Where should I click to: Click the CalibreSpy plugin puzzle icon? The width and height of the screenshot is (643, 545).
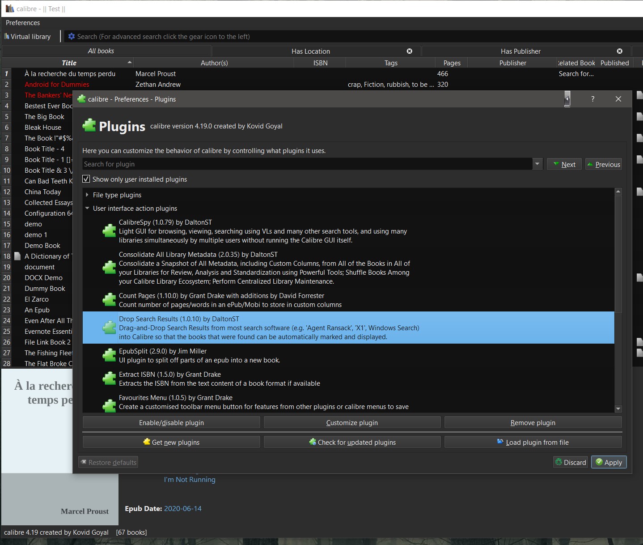(109, 231)
